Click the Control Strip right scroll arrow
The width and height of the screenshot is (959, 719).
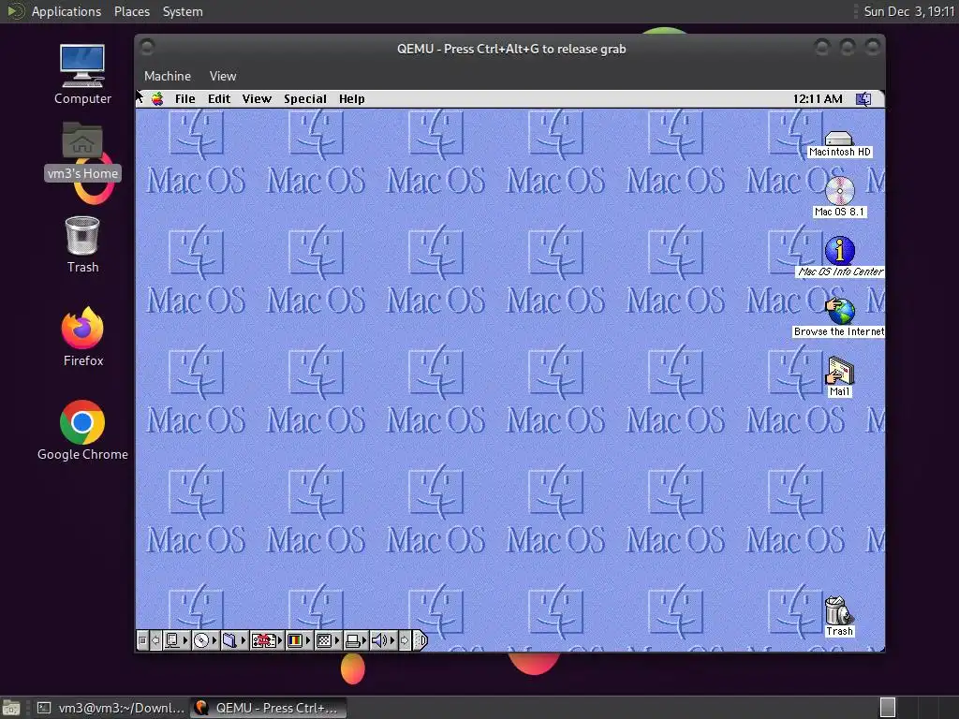405,640
